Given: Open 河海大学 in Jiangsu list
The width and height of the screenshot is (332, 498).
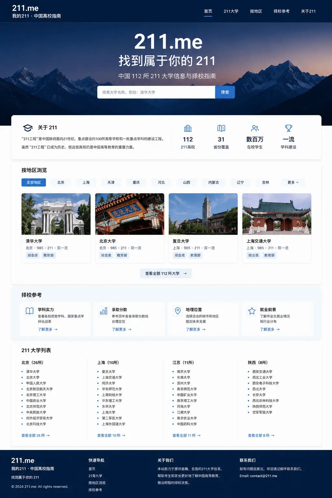Looking at the screenshot, I should [x=184, y=407].
